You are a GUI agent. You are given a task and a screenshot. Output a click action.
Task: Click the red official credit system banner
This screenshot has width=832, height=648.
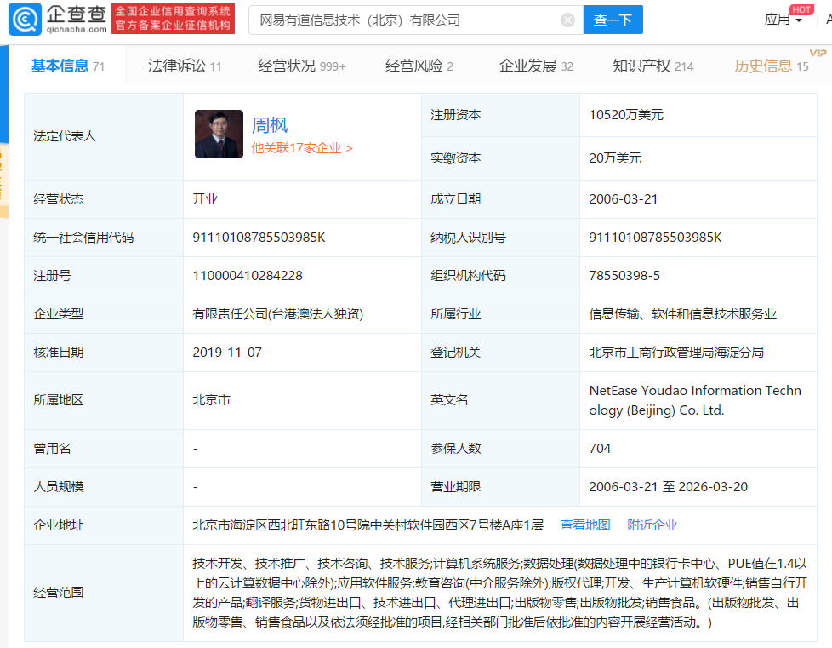tap(174, 19)
